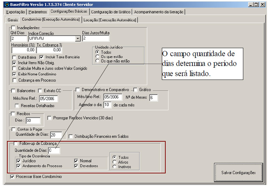Viewport: 268px width, 187px height.
Task: Select the Inativos radio option
Action: pos(115,167)
